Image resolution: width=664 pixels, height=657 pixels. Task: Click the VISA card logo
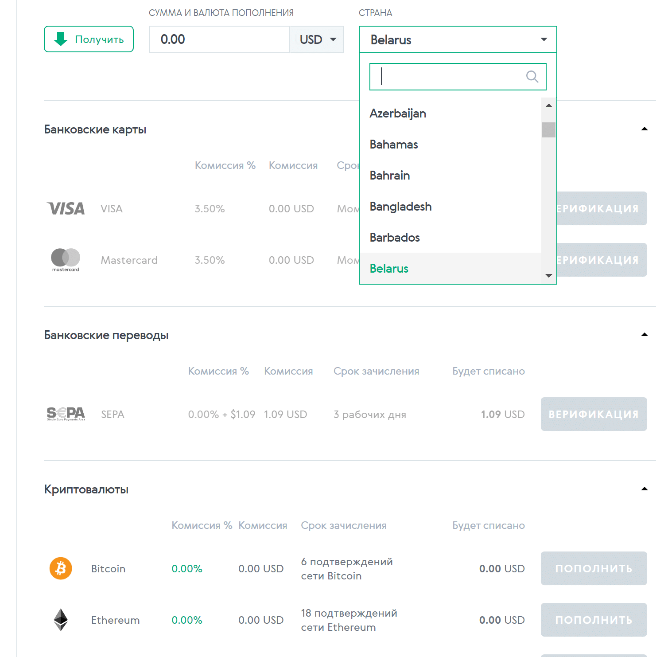(66, 209)
